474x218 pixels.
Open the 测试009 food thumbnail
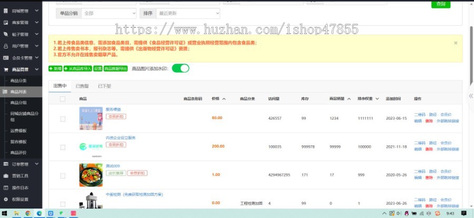(x=91, y=175)
